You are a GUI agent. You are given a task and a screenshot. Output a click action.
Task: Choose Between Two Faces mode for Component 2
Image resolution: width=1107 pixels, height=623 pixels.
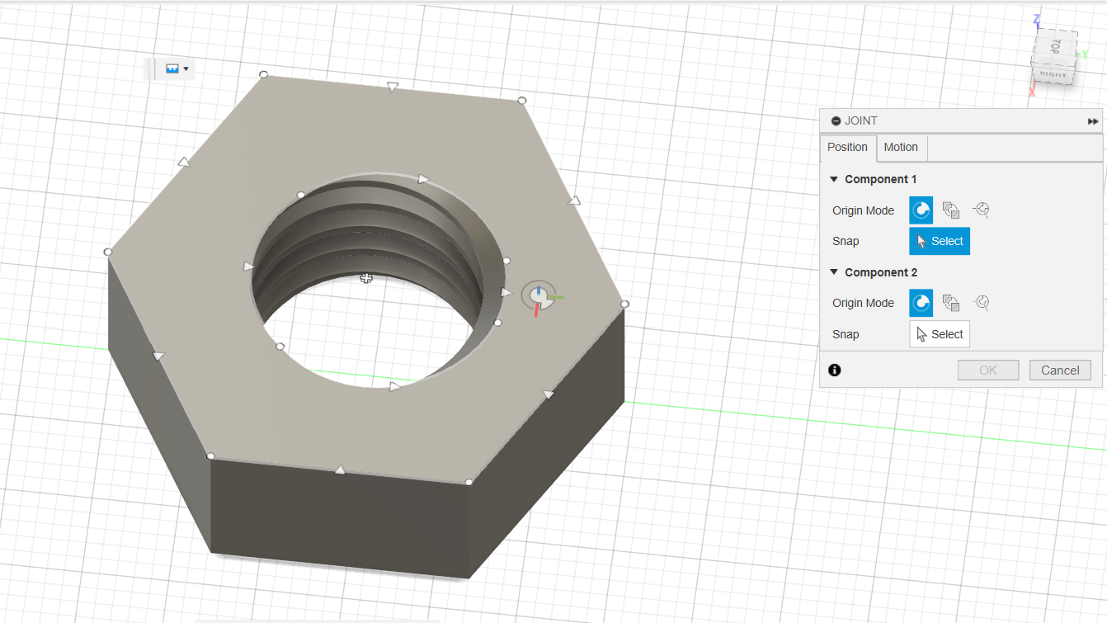point(951,303)
